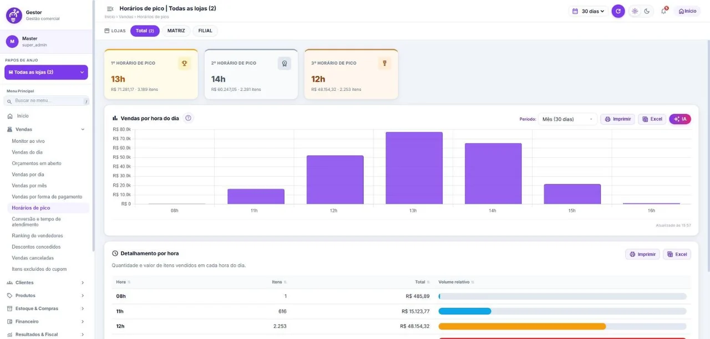Open the Período Mês (30 dias) dropdown

tap(567, 119)
